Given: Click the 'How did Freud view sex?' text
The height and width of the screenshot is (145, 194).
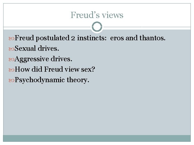Looking at the screenshot, I should (55, 69).
